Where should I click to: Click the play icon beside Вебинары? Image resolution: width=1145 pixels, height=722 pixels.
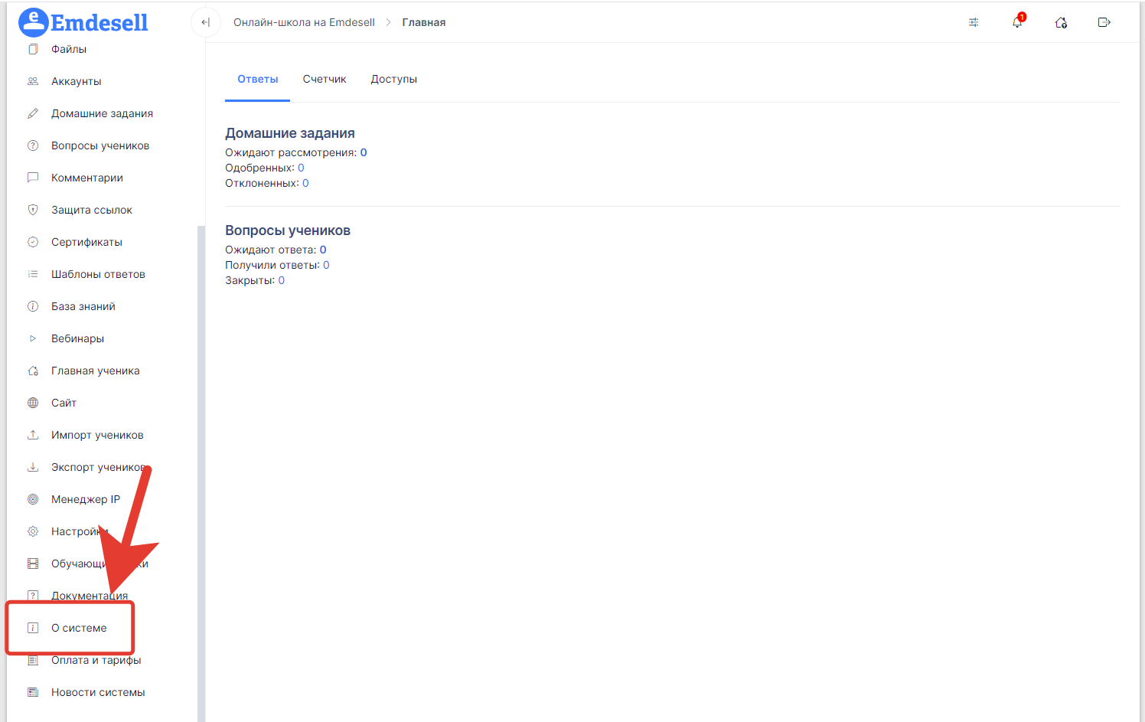click(33, 338)
